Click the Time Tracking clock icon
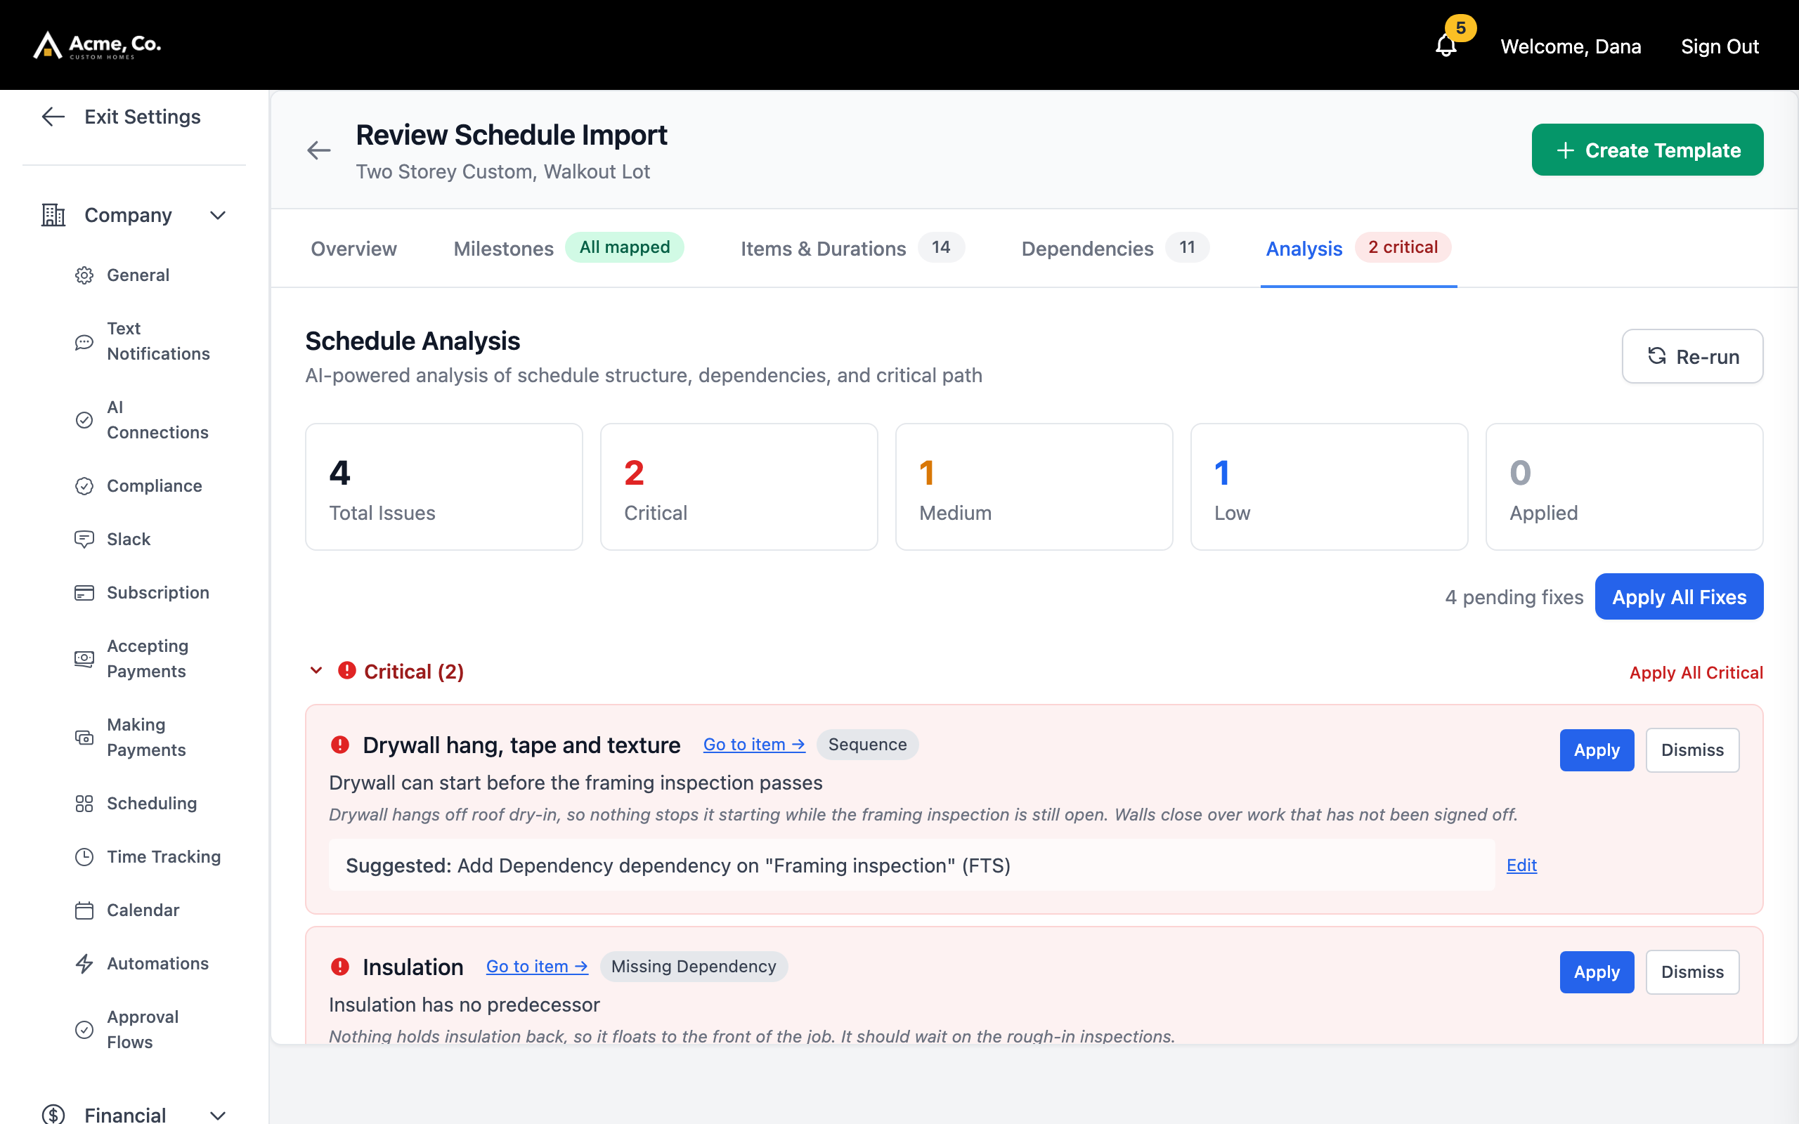The image size is (1799, 1124). point(84,857)
